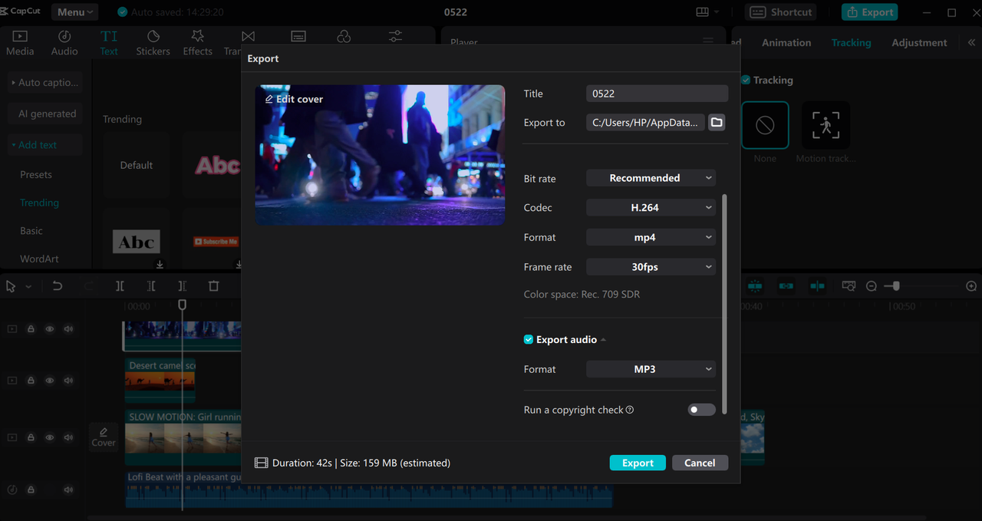Adjust the timeline zoom slider handle

click(895, 286)
